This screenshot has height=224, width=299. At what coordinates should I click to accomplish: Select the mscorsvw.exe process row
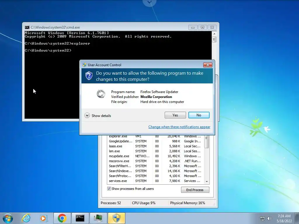156,161
